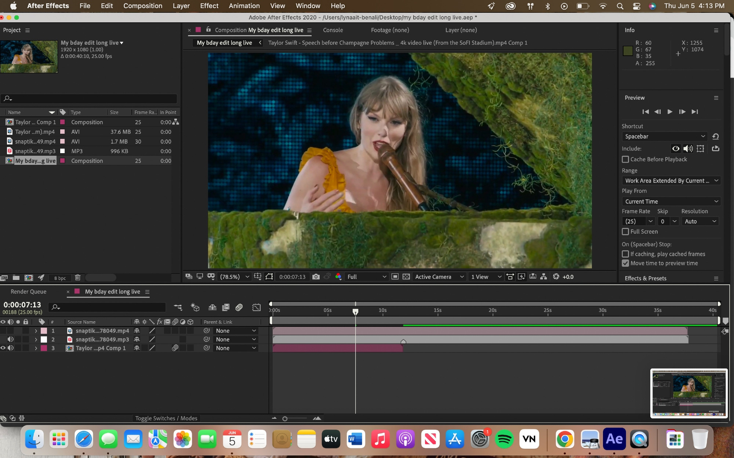Open Composition Mini-Flowchart in timeline

pos(178,307)
